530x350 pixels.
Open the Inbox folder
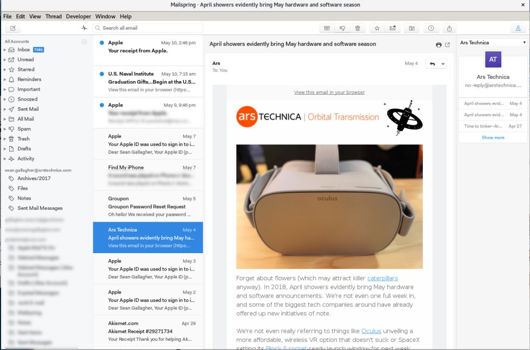tap(24, 50)
